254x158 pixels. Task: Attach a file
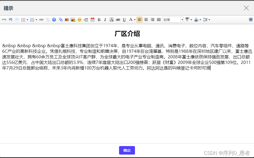point(60,19)
